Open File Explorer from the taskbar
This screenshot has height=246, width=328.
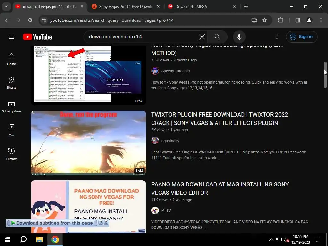39,240
